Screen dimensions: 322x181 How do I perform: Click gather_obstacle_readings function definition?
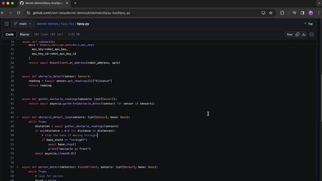tap(58, 99)
